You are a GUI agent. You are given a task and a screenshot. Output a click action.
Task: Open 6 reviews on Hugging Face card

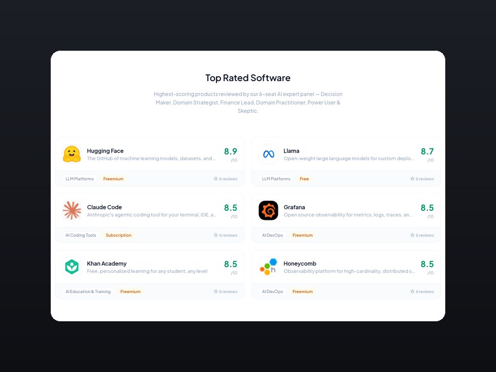point(225,179)
